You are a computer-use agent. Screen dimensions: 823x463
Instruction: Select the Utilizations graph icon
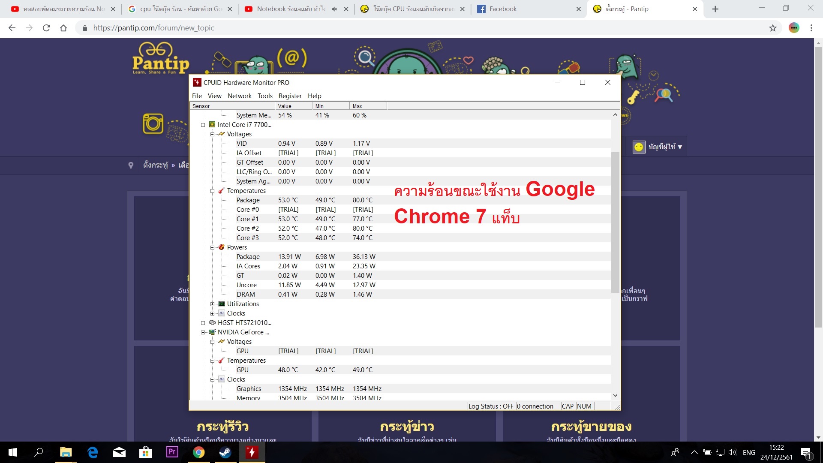221,304
